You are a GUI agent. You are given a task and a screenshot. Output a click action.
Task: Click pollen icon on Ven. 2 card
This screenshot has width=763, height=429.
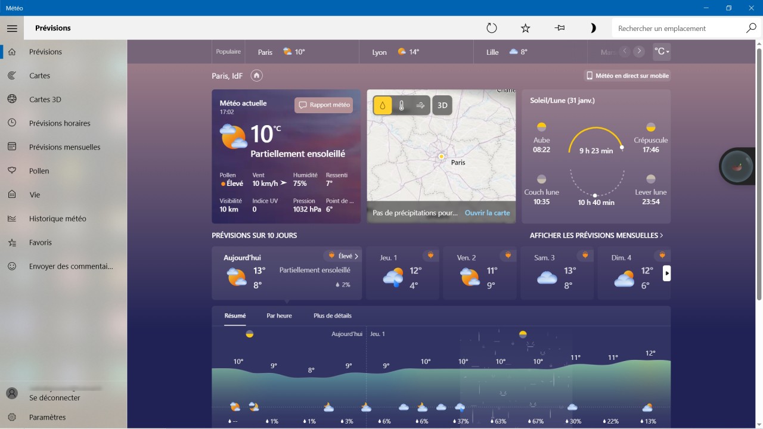508,255
